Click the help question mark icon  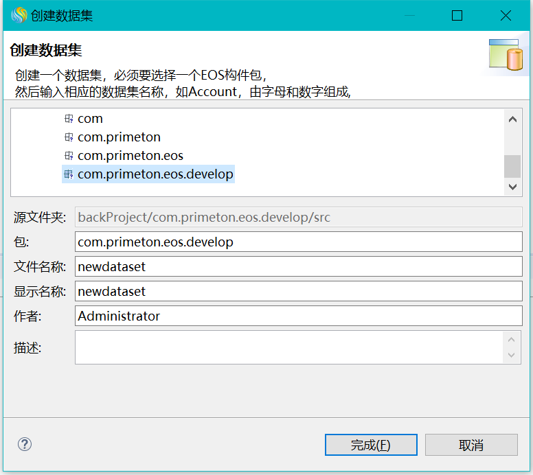pyautogui.click(x=25, y=444)
